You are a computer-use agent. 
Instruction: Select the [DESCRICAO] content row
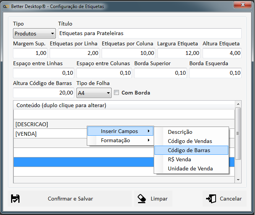pos(50,124)
